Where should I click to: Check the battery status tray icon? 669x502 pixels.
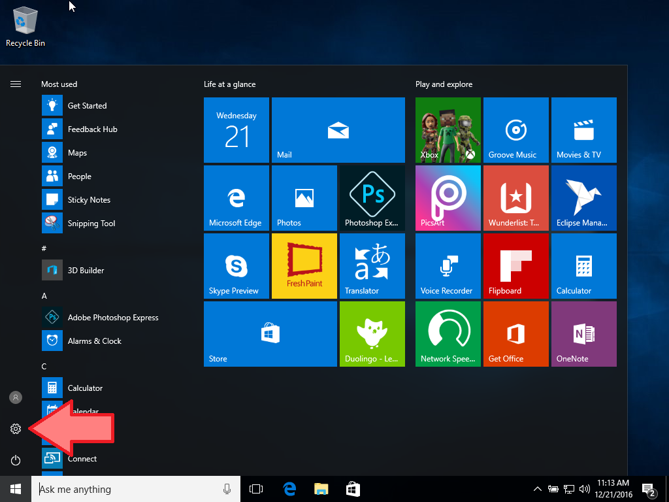pyautogui.click(x=553, y=489)
